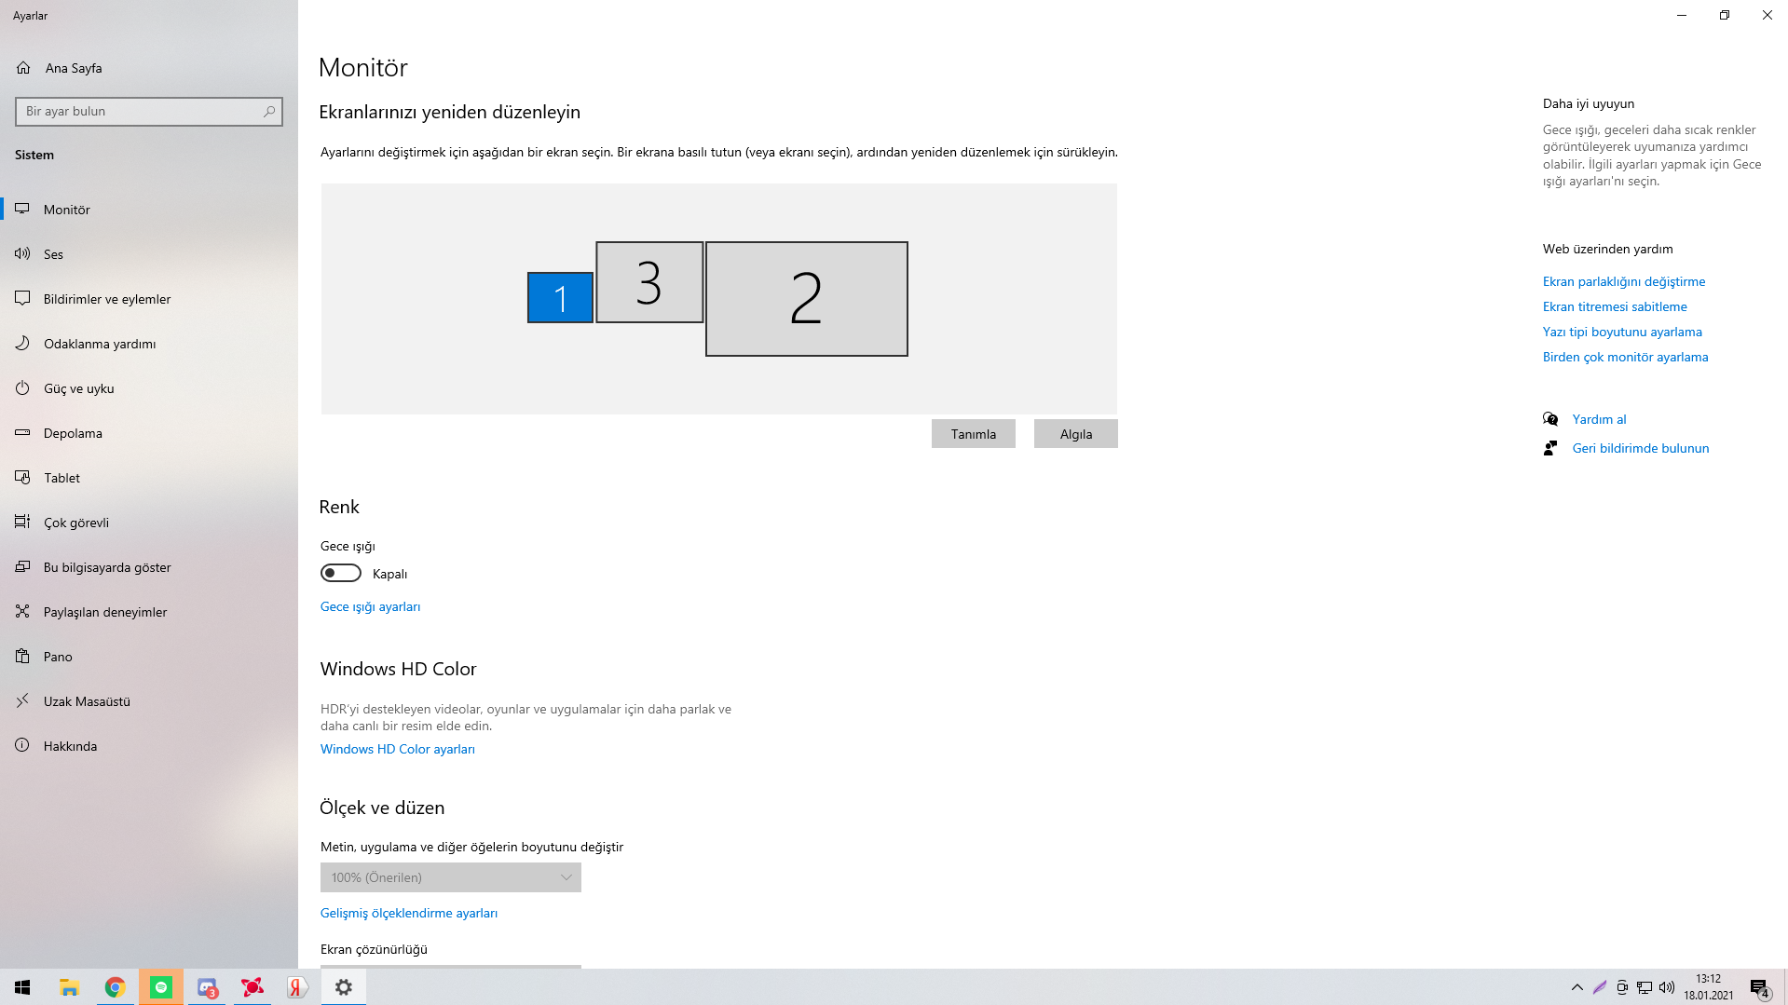1788x1005 pixels.
Task: Open File Explorer from the taskbar
Action: pyautogui.click(x=69, y=987)
